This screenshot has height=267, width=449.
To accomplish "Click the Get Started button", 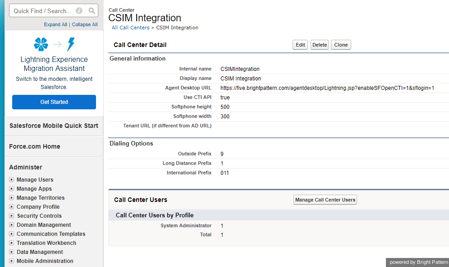I will pyautogui.click(x=54, y=102).
